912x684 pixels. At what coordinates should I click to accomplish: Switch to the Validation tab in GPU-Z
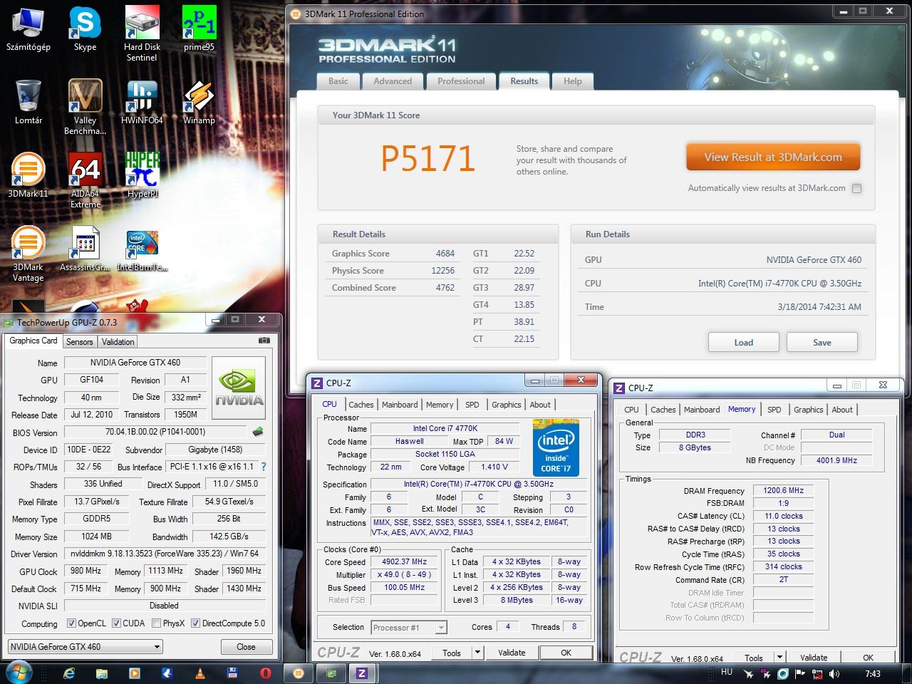pos(118,342)
